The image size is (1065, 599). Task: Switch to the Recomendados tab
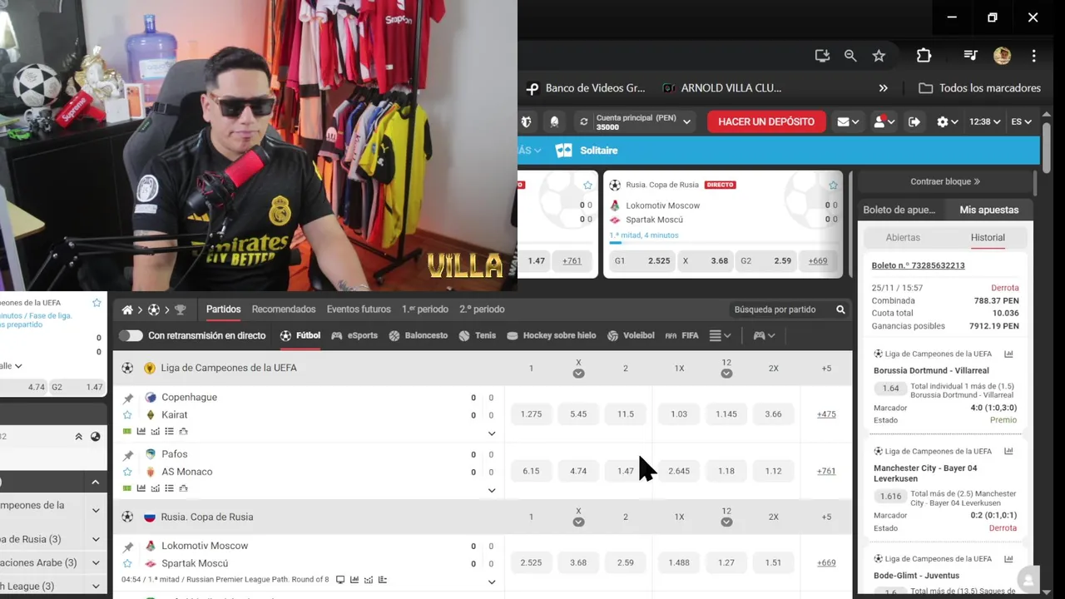click(284, 309)
